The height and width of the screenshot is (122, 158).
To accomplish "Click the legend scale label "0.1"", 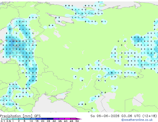I will 3,121.
